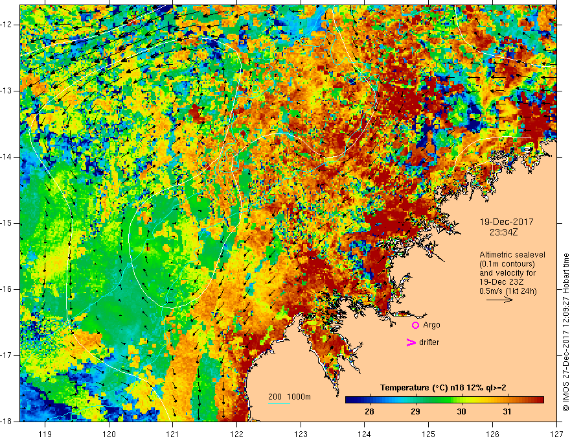Click the magenta drifter arrowhead legend symbol
570x441 pixels.
tap(411, 342)
